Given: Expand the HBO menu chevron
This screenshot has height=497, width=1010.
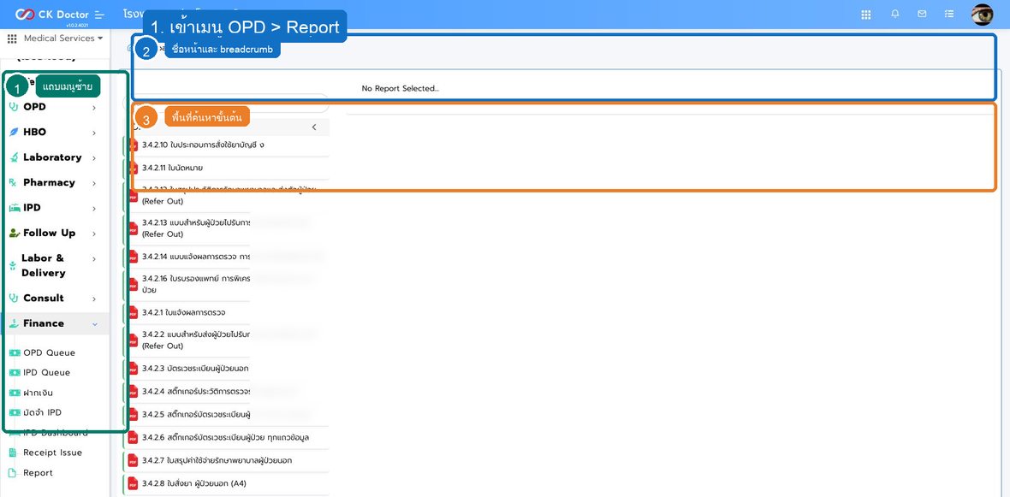Looking at the screenshot, I should point(94,133).
